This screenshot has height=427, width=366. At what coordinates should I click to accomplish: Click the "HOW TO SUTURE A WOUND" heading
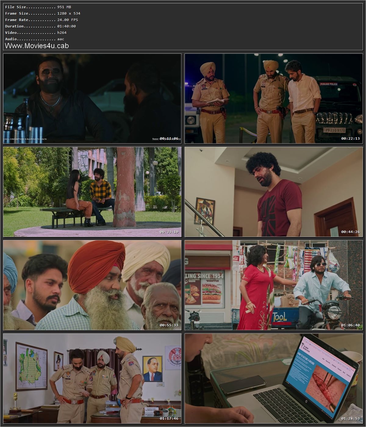click(306, 358)
